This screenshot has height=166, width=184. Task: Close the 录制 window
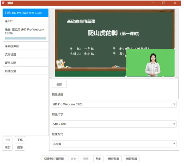coord(175,3)
